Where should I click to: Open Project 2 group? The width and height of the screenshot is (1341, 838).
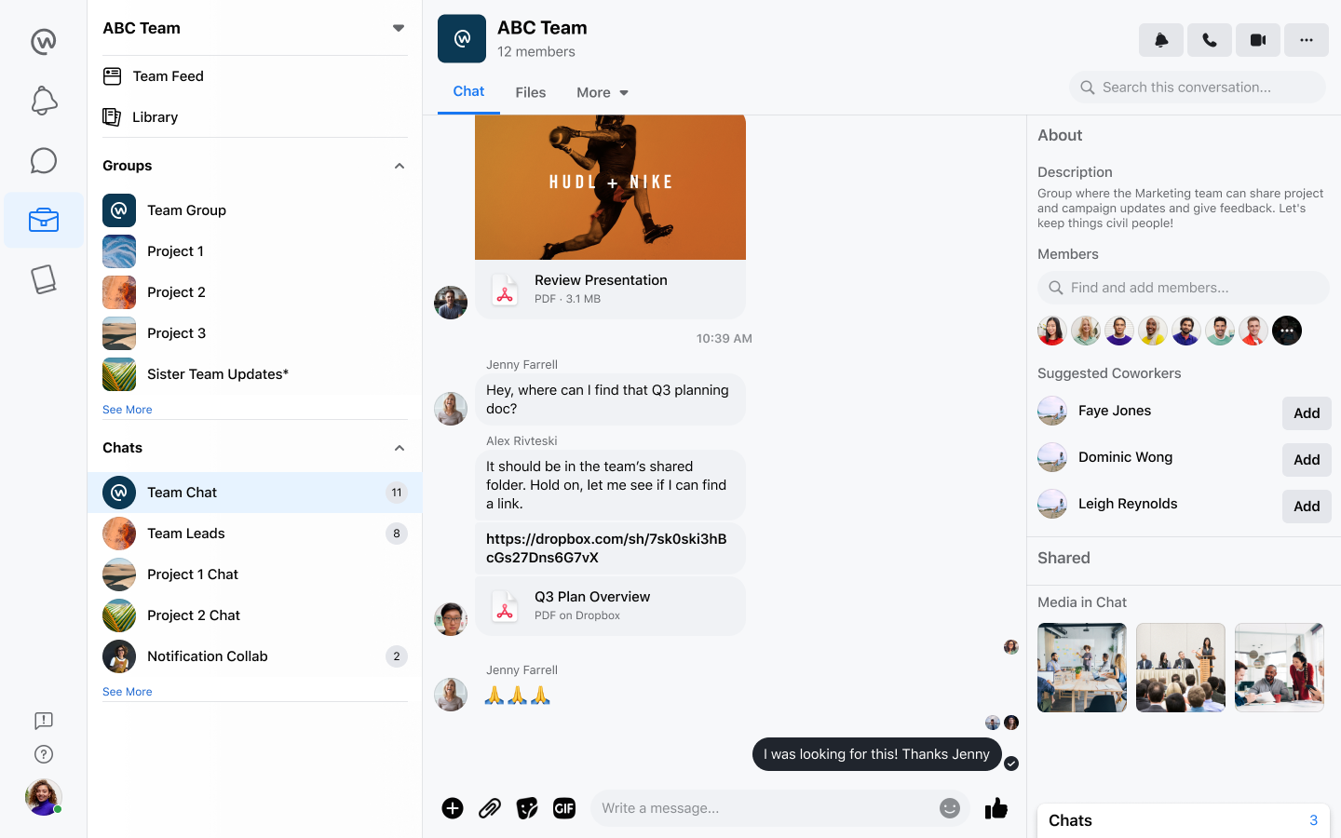pyautogui.click(x=254, y=292)
